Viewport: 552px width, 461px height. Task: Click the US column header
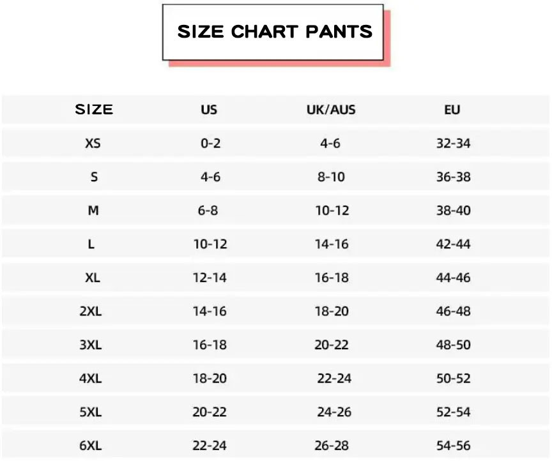pyautogui.click(x=209, y=110)
